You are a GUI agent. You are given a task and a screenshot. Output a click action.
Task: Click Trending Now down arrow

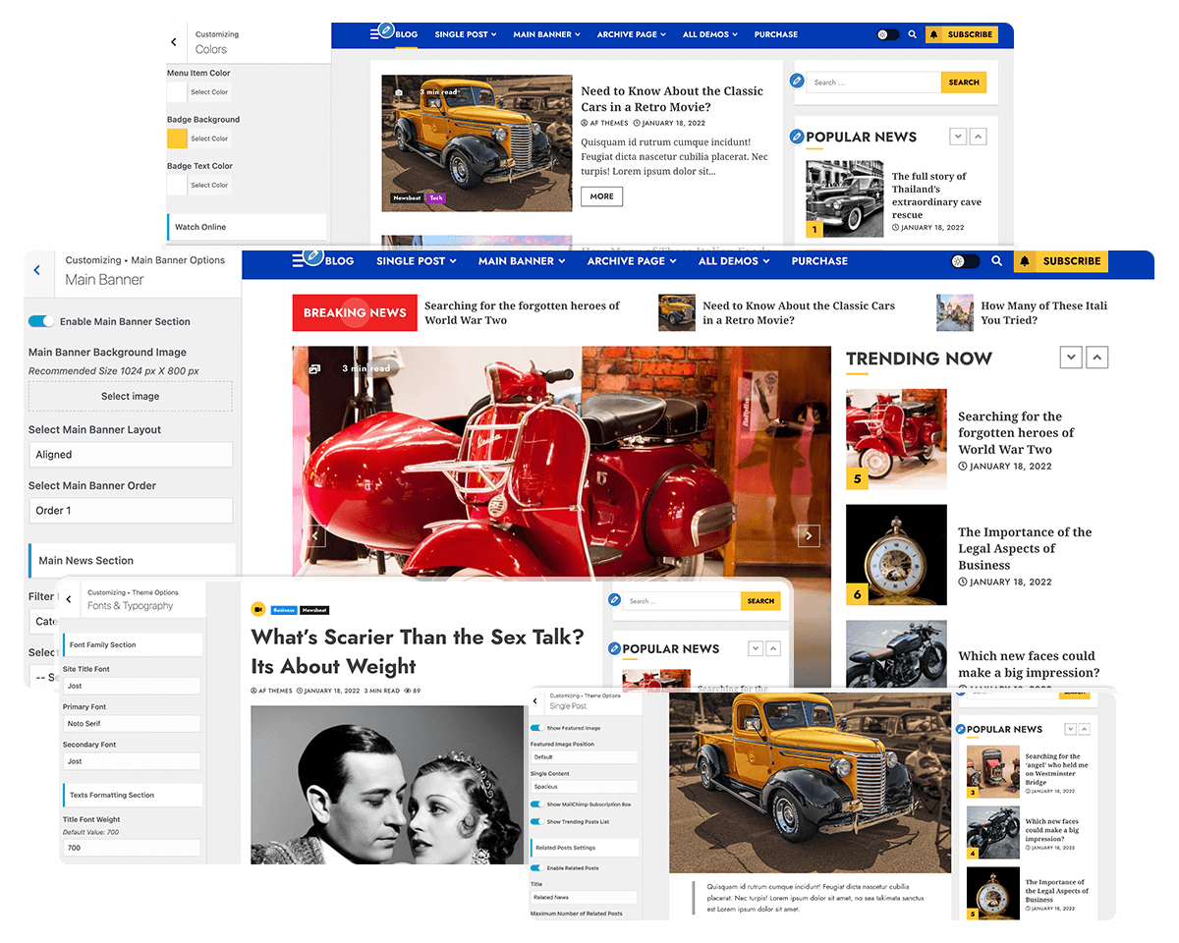pos(1071,358)
